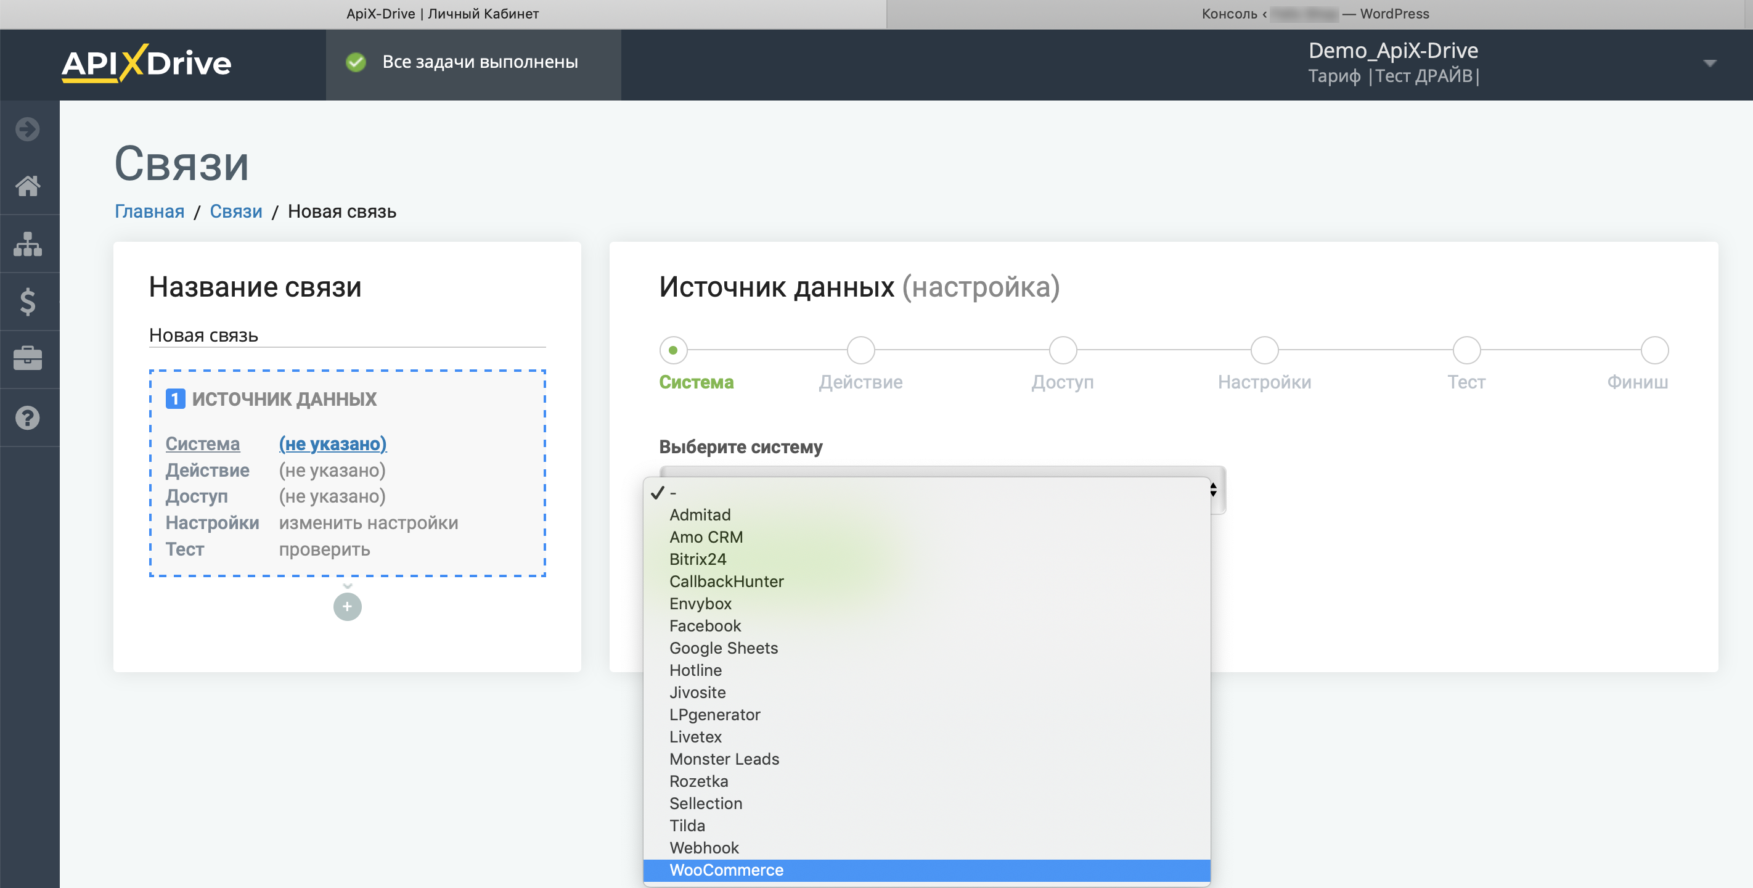Choose Hotline in the system list
1753x888 pixels.
(927, 670)
